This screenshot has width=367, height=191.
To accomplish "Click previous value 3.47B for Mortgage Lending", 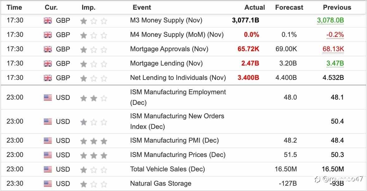I will (335, 63).
